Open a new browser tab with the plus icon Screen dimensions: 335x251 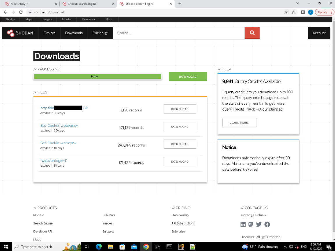point(180,4)
